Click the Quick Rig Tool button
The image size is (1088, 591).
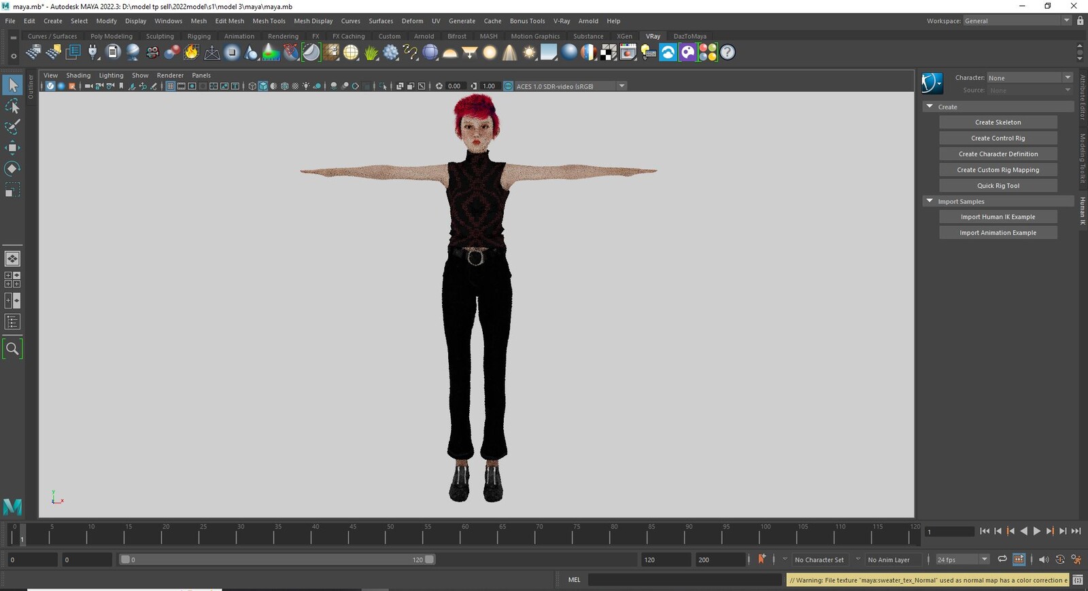click(998, 185)
